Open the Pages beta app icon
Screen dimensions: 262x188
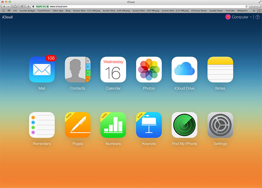click(78, 125)
